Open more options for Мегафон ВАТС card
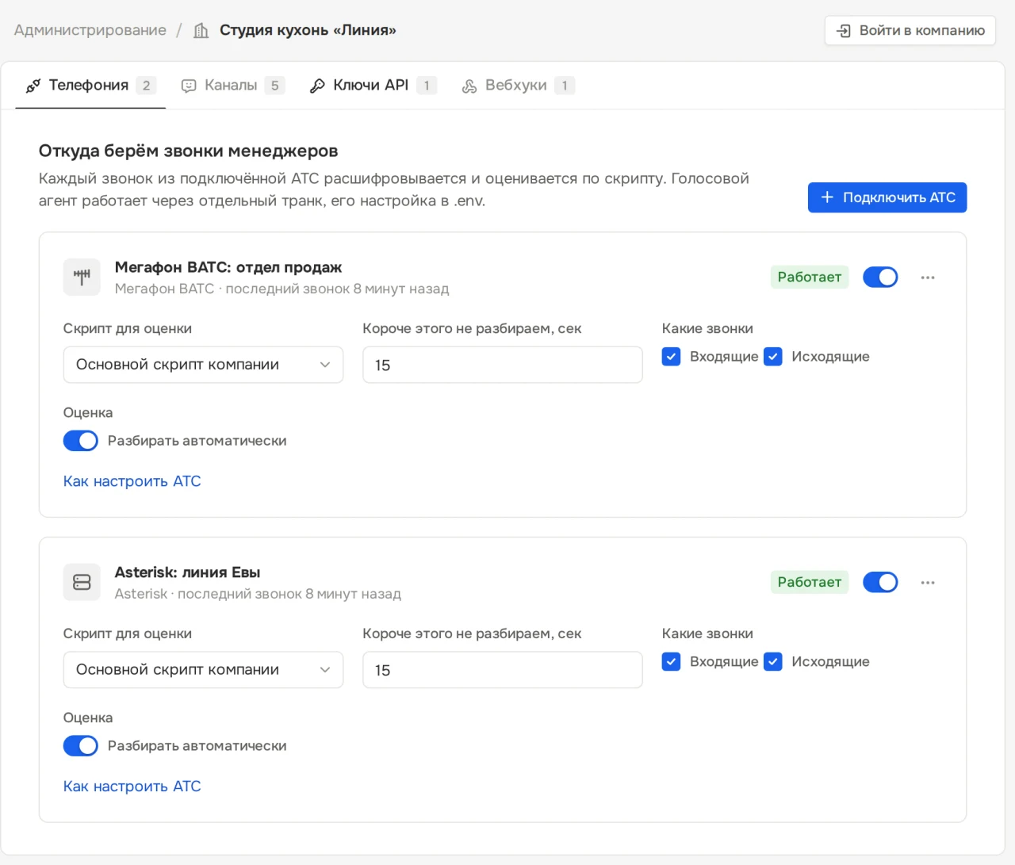The width and height of the screenshot is (1015, 865). (x=928, y=277)
